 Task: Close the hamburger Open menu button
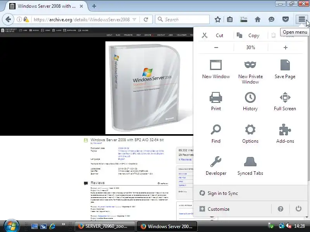tap(302, 19)
